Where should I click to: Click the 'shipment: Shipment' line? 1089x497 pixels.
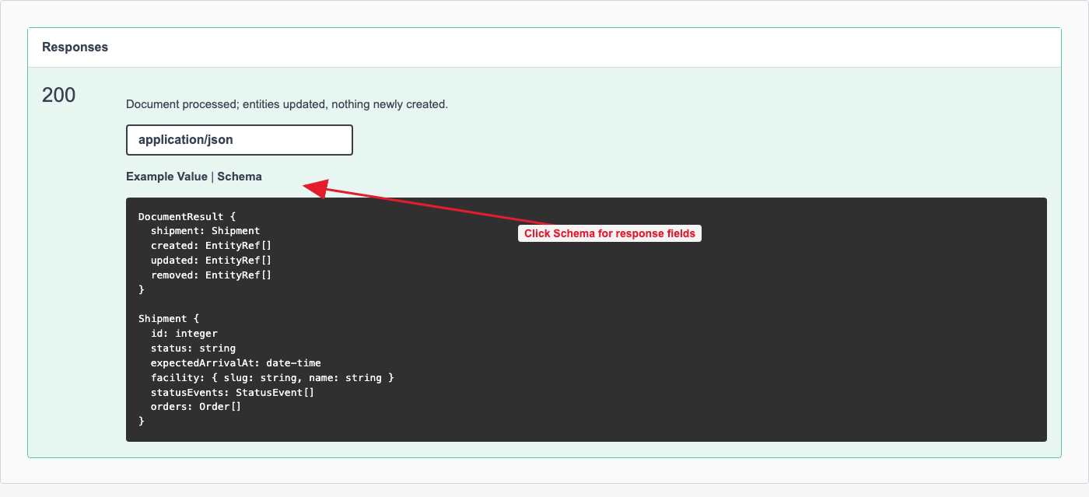coord(205,231)
